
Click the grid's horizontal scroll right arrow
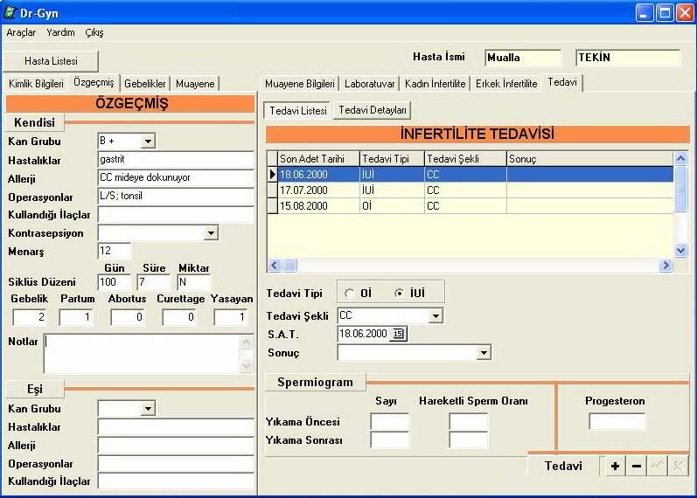pos(667,265)
